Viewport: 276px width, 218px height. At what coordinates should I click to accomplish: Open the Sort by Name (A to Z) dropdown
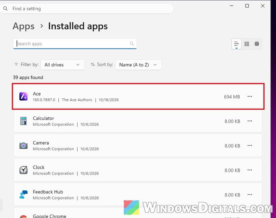[x=138, y=65]
